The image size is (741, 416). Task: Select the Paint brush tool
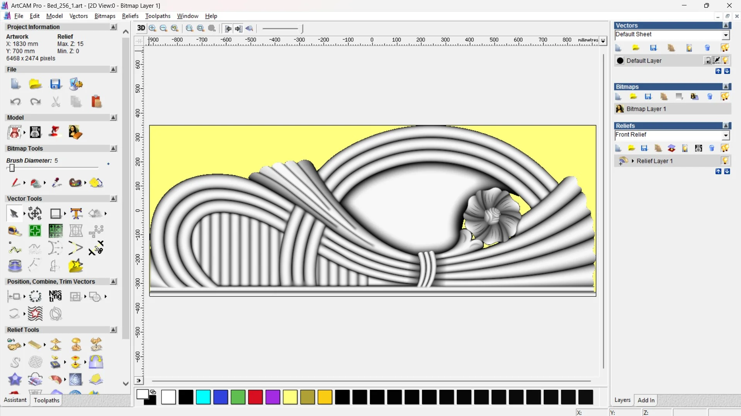click(15, 183)
